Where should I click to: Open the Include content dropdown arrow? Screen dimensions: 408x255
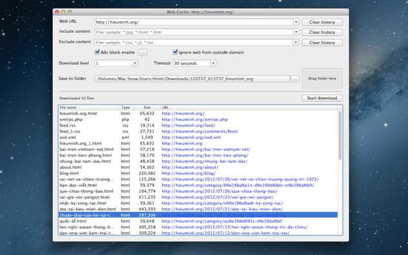[296, 32]
